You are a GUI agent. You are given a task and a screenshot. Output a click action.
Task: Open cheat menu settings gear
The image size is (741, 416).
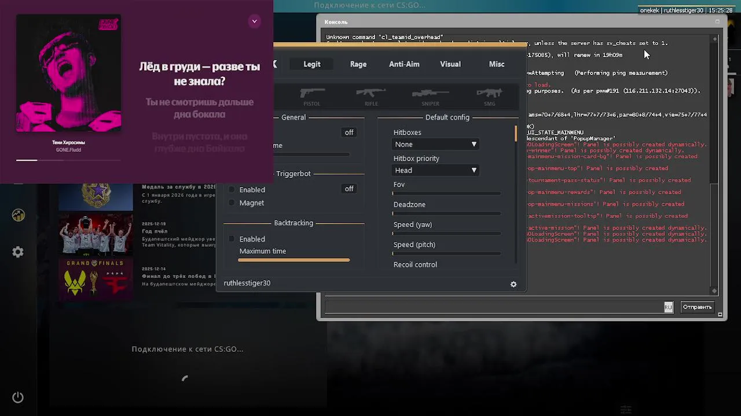coord(513,284)
